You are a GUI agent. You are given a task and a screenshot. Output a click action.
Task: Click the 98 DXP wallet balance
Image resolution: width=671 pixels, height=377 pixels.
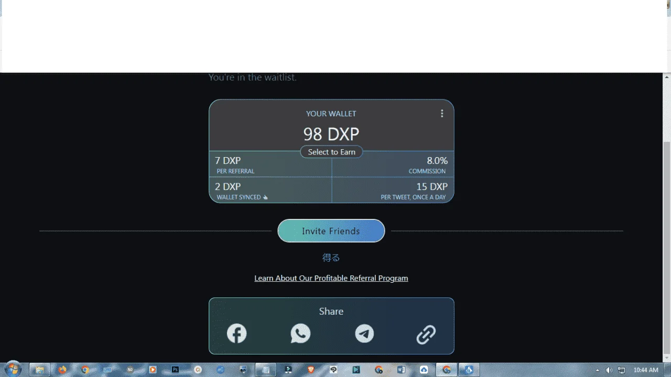click(x=331, y=134)
